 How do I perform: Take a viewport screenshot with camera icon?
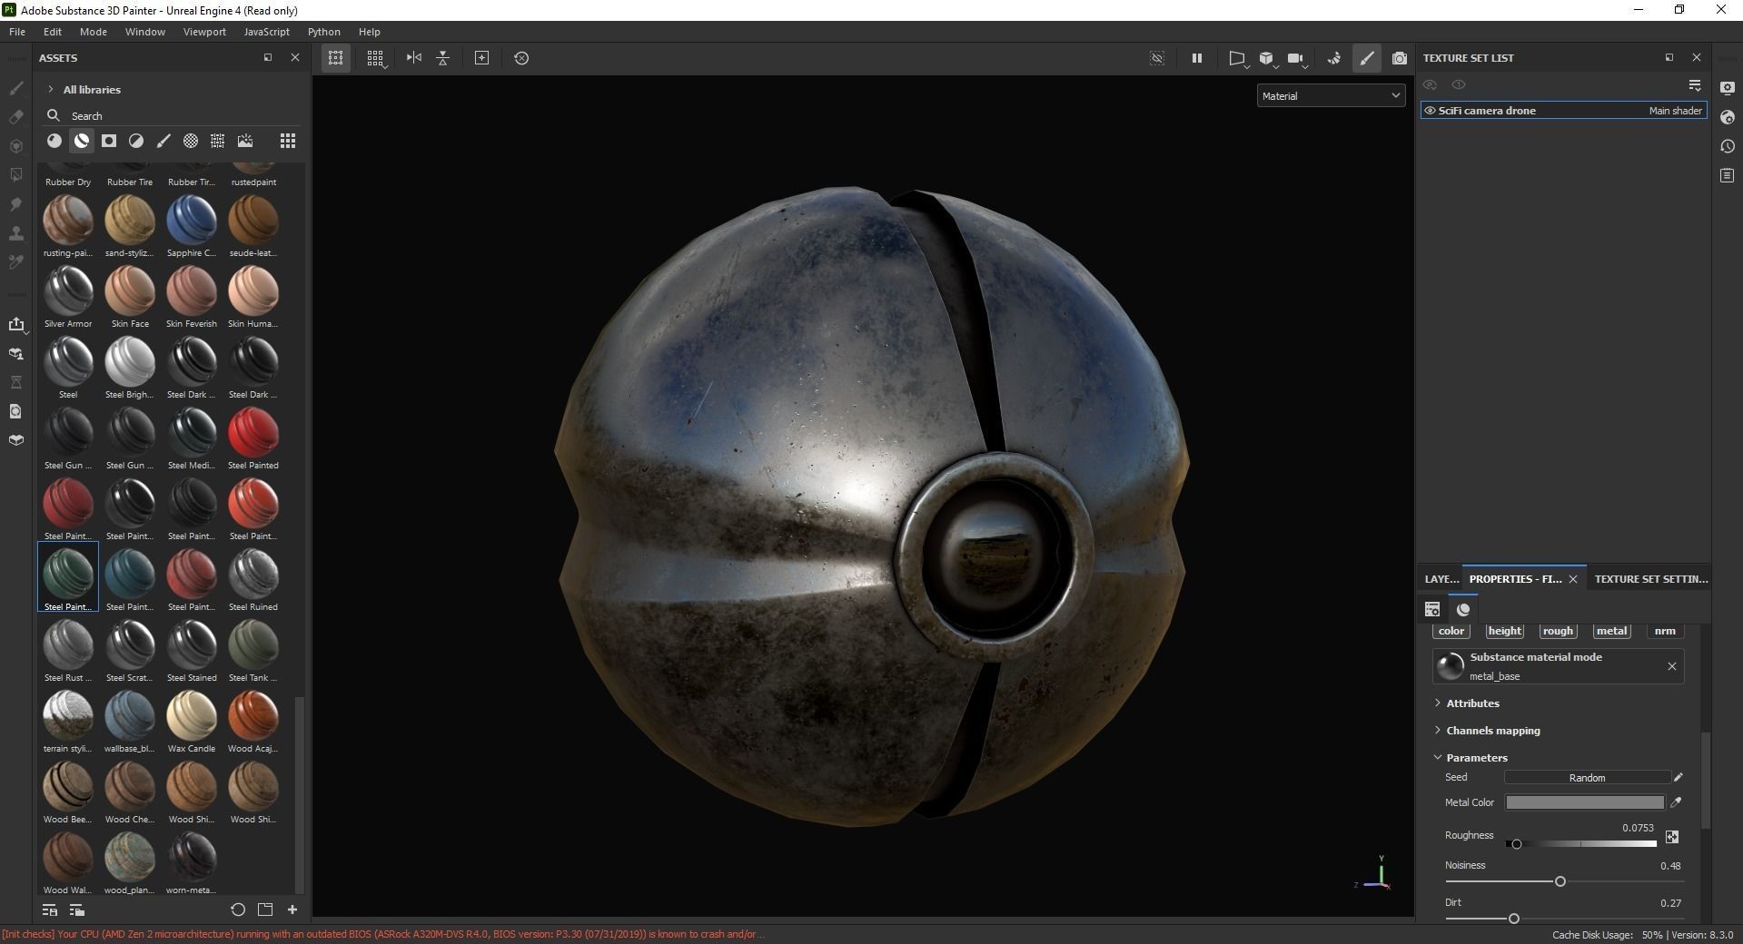pos(1400,58)
